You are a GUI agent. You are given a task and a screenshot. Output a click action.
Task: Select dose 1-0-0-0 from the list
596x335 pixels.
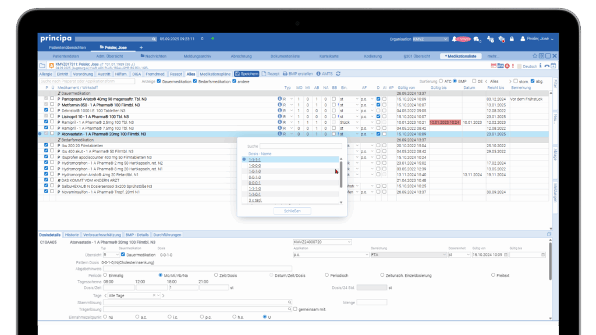[255, 165]
